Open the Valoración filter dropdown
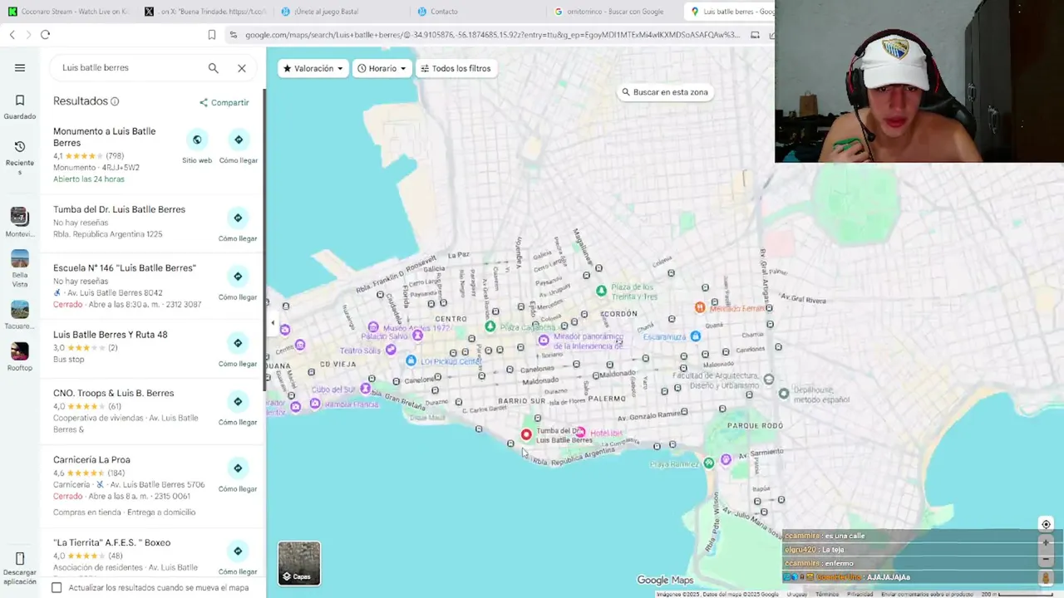 tap(313, 68)
